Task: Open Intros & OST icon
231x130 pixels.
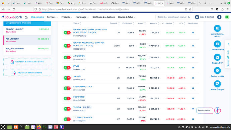Action: 217,57
